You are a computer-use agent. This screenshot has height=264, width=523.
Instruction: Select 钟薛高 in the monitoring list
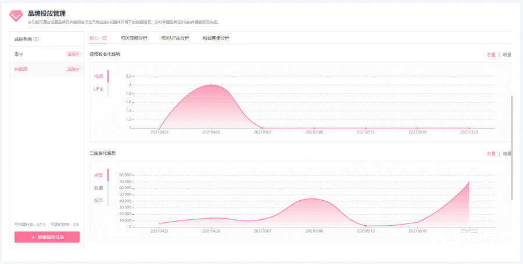click(x=21, y=69)
